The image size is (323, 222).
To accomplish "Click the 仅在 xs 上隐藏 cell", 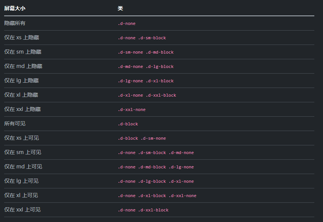I will pyautogui.click(x=22, y=37).
